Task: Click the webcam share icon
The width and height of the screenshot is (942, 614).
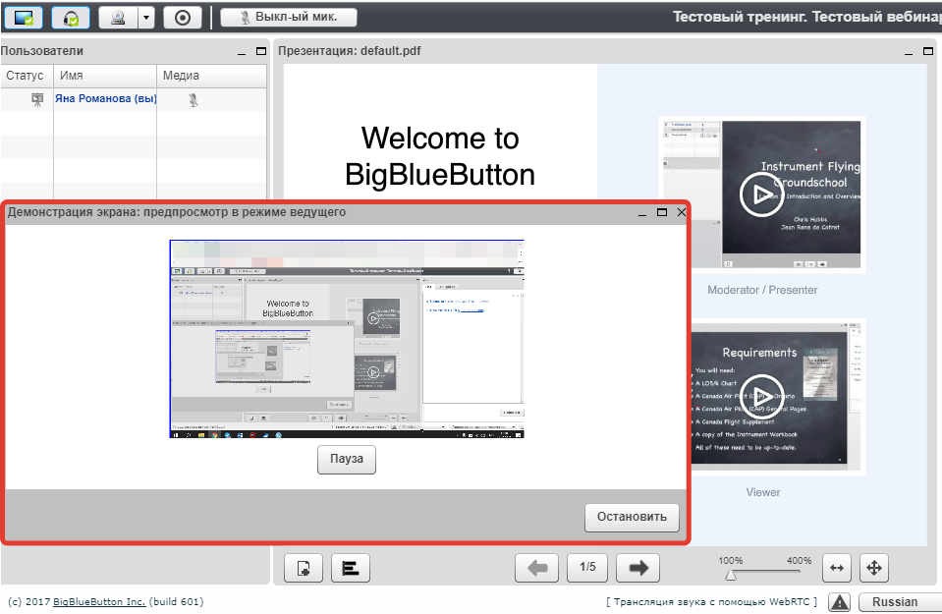Action: (118, 18)
